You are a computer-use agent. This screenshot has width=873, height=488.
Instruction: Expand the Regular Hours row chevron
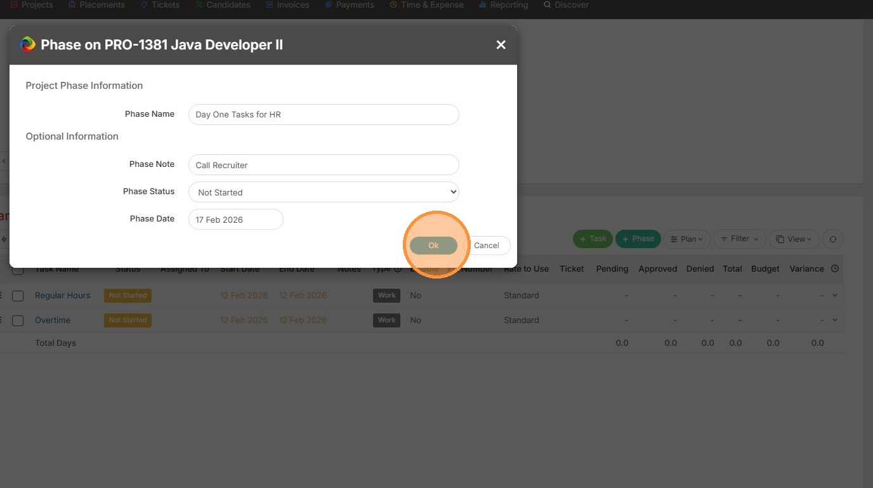point(835,295)
